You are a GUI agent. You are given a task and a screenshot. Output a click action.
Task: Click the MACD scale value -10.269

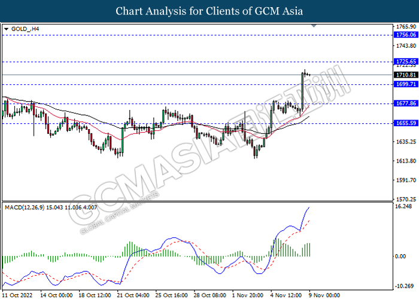click(x=405, y=286)
